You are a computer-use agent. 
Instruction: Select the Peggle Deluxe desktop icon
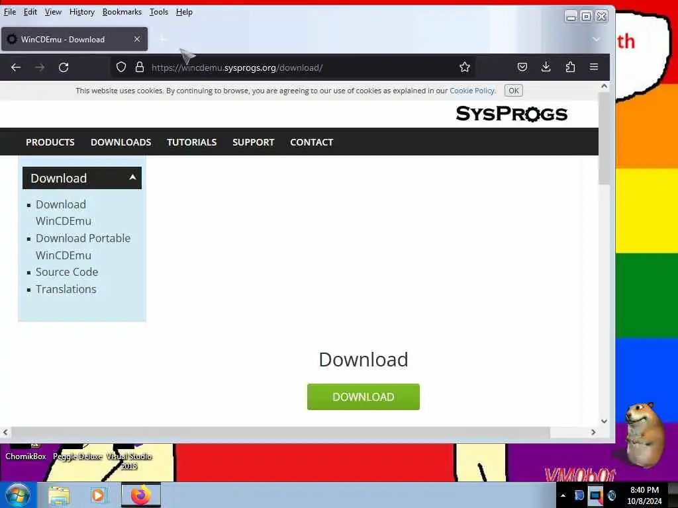(x=78, y=452)
